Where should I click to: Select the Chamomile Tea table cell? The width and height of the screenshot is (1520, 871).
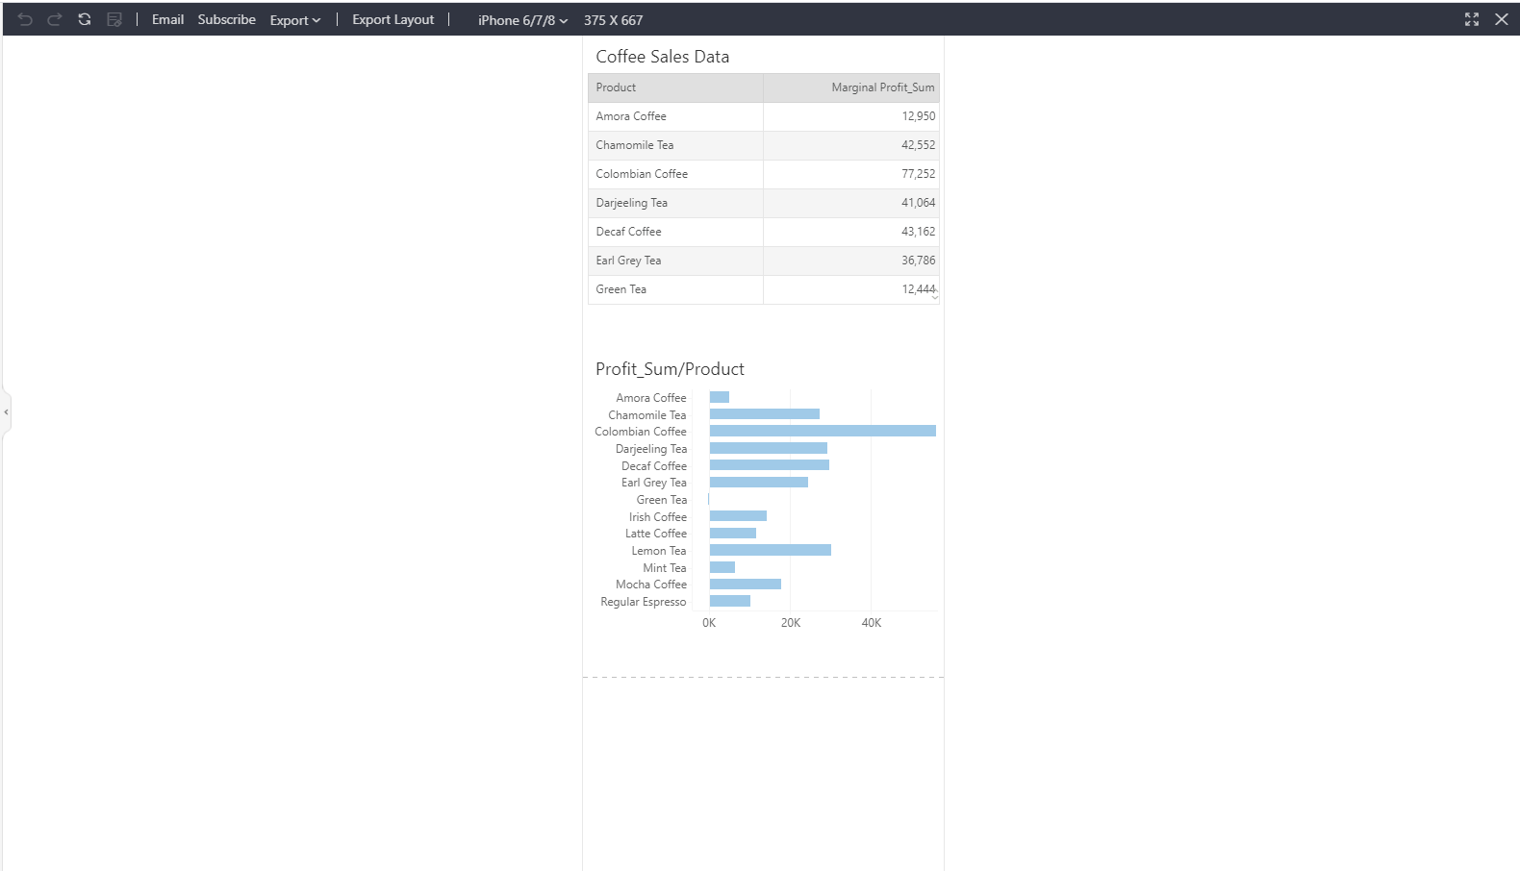coord(675,145)
